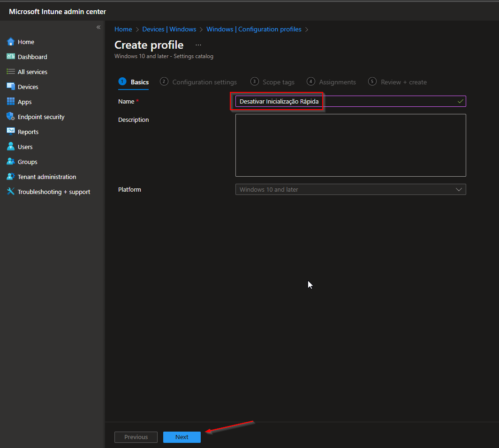
Task: Click the Dashboard chart icon
Action: [x=10, y=57]
